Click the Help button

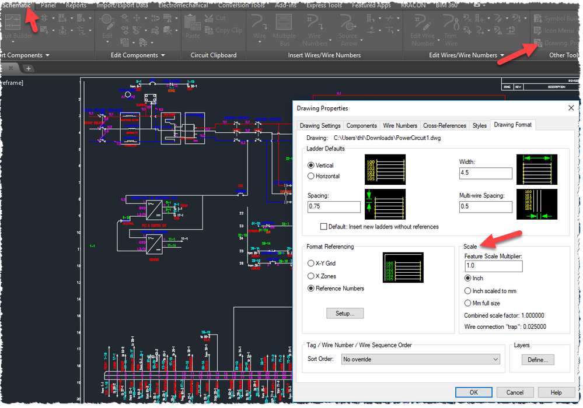(x=556, y=392)
